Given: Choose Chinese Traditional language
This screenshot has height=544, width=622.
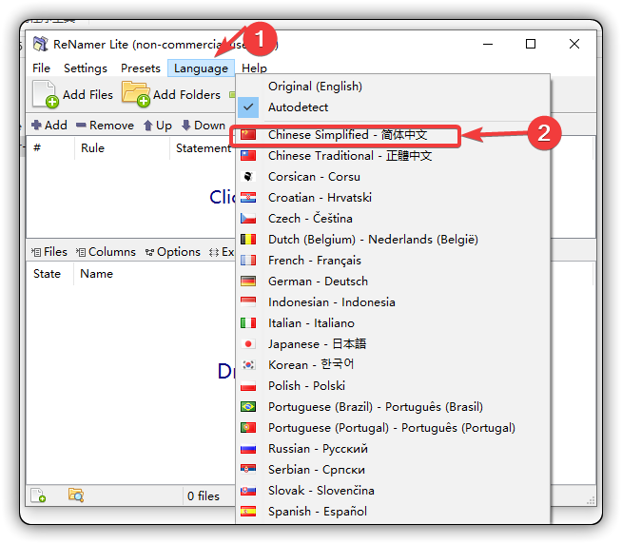Looking at the screenshot, I should [x=393, y=156].
